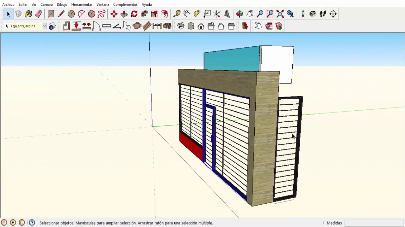Select the Tape Measure tool
The height and width of the screenshot is (227, 405).
click(x=177, y=14)
